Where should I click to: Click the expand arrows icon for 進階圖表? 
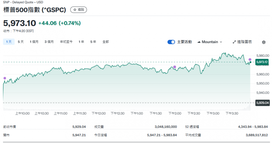coord(234,42)
